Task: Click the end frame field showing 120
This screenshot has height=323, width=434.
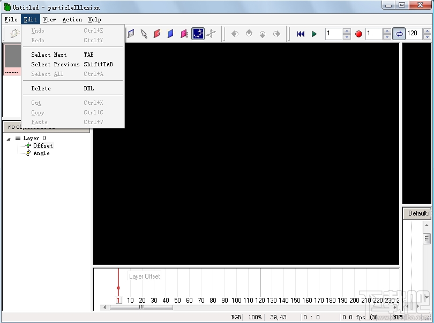Action: coord(413,34)
